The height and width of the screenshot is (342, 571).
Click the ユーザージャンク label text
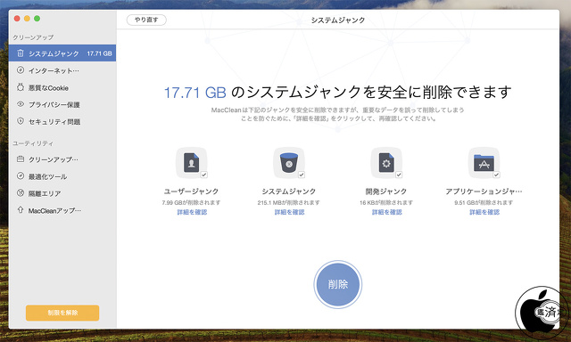tap(191, 191)
